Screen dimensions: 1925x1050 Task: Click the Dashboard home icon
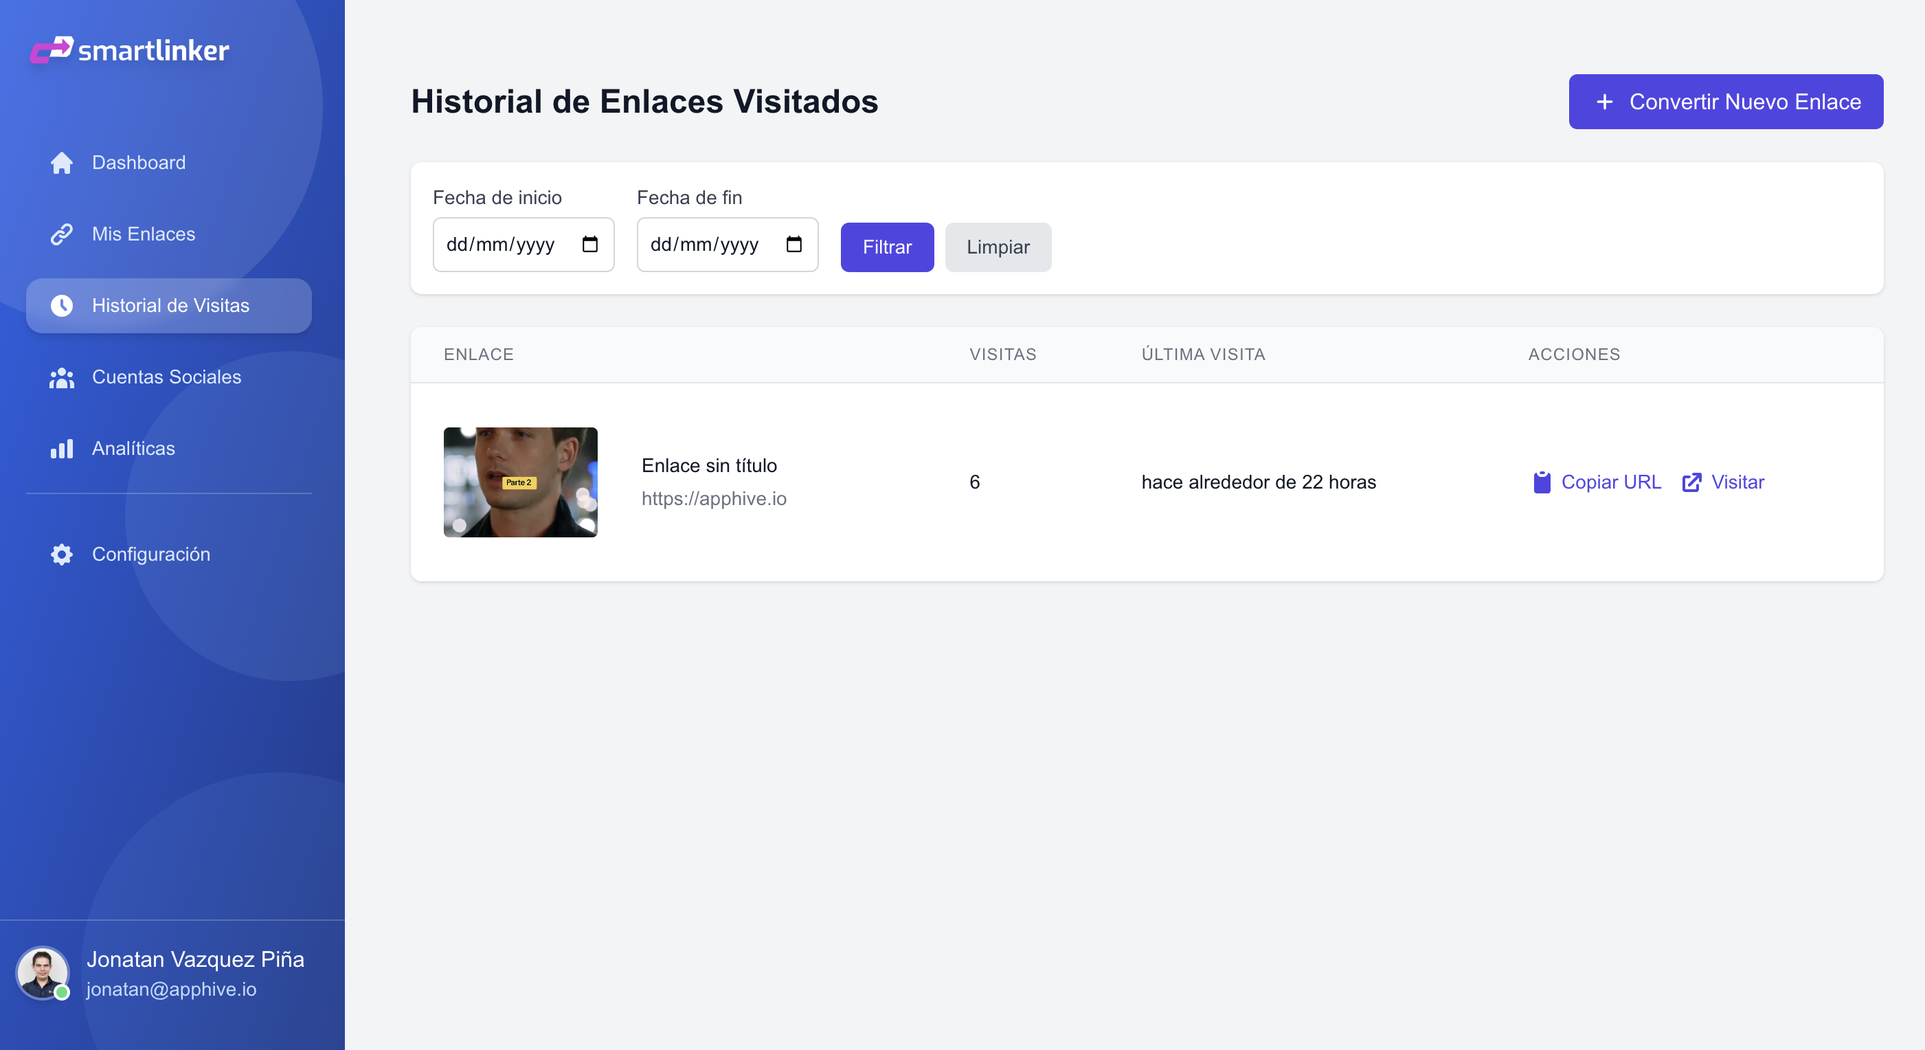pyautogui.click(x=61, y=163)
